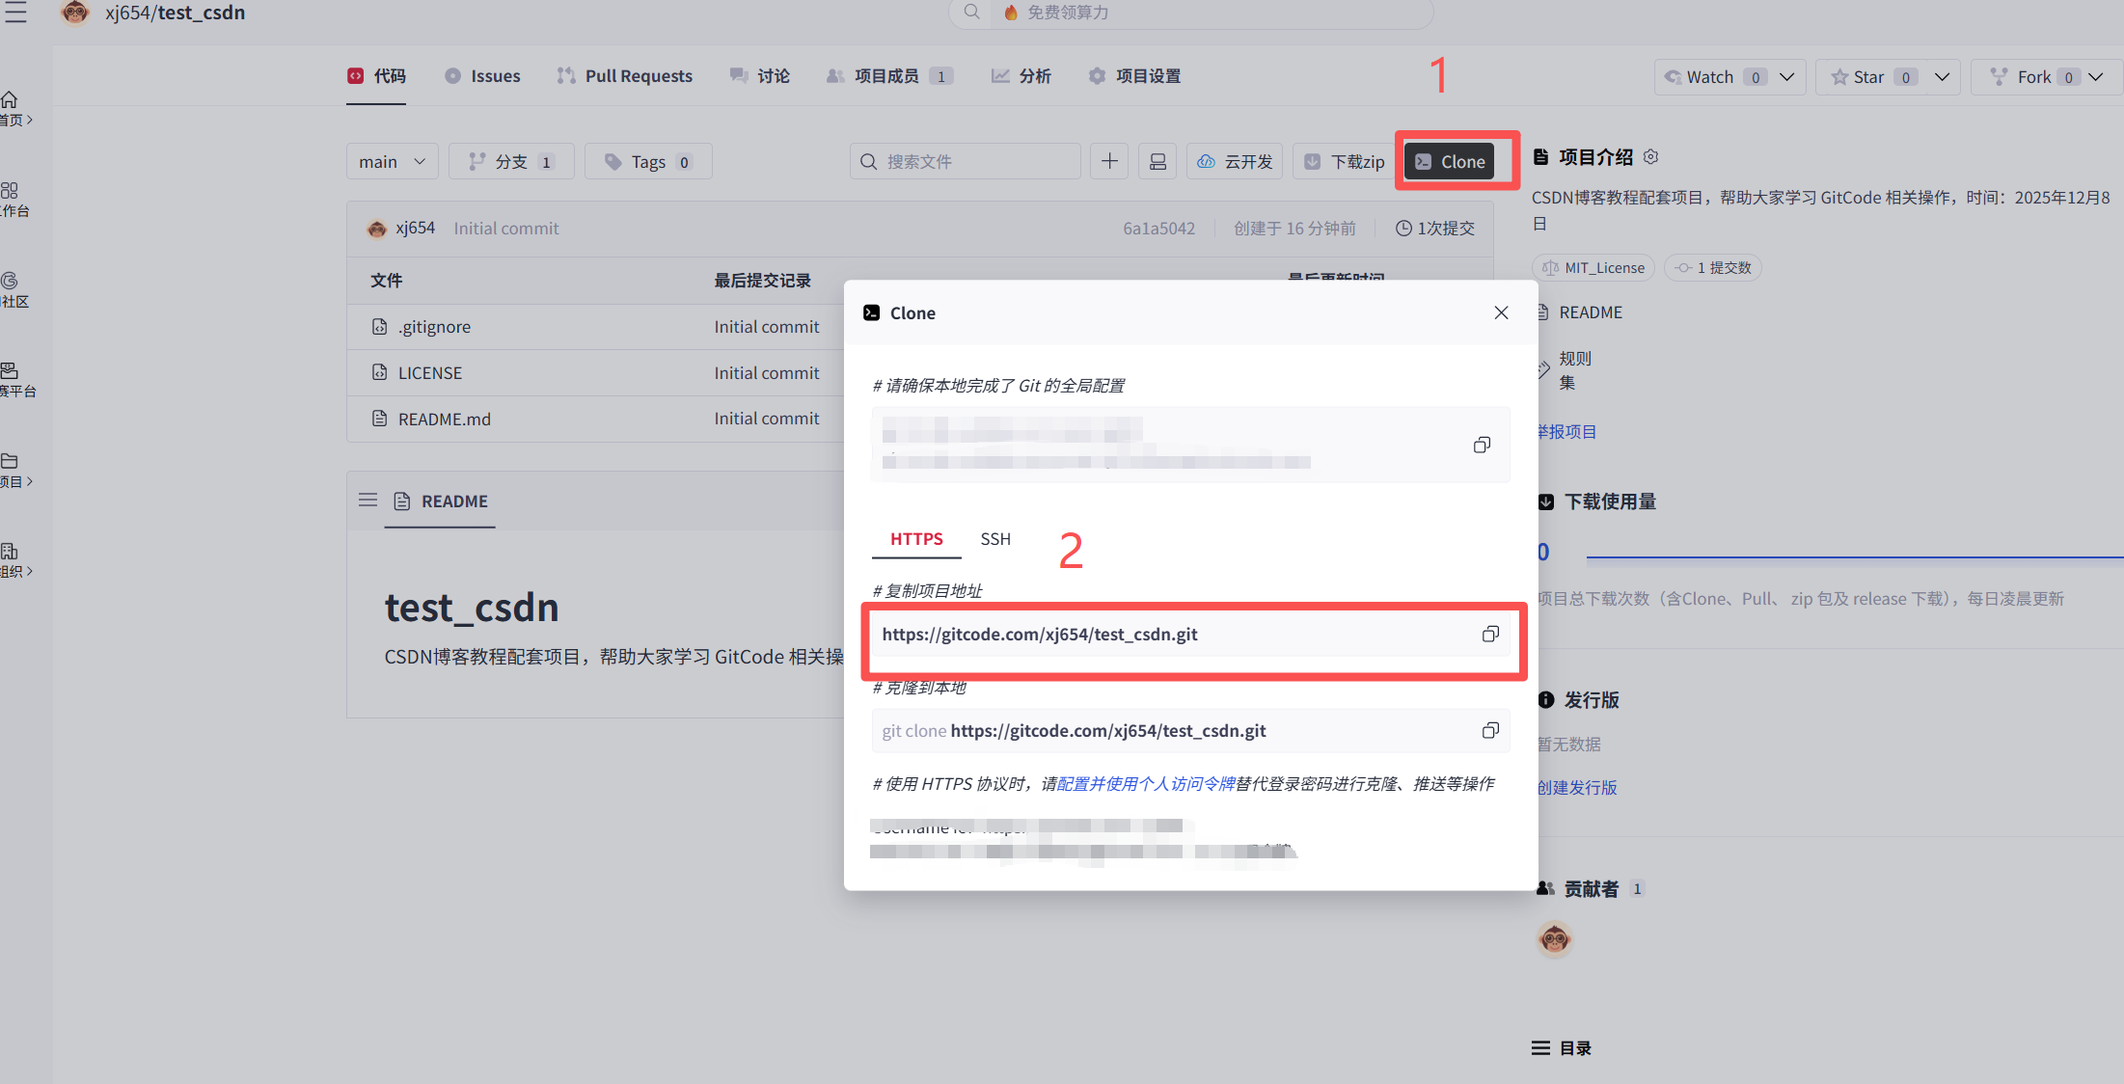Open the hamburger menu at top left
This screenshot has height=1084, width=2124.
(x=15, y=13)
